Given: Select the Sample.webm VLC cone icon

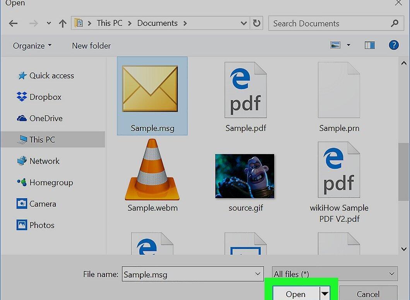Looking at the screenshot, I should point(152,169).
